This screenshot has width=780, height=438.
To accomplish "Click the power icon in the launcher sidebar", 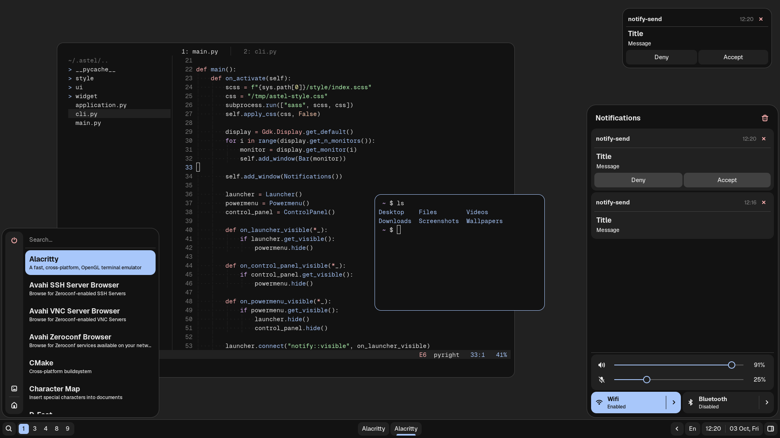I will coord(14,240).
